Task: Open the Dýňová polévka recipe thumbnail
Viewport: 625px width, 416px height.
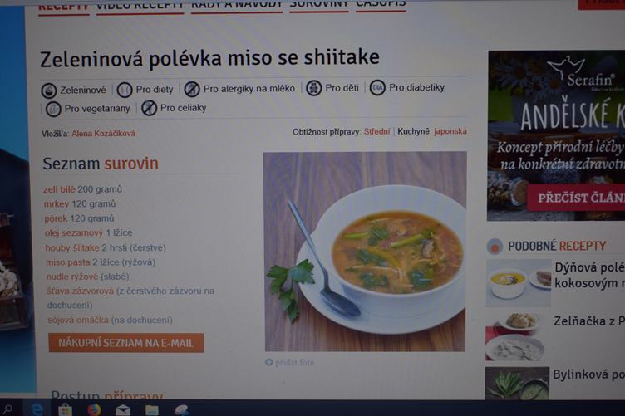Action: click(x=518, y=283)
